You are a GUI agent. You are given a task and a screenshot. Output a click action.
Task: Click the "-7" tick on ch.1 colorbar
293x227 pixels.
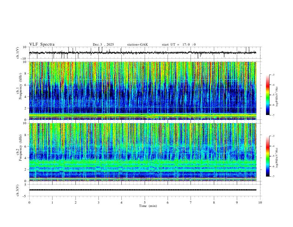tap(273, 115)
